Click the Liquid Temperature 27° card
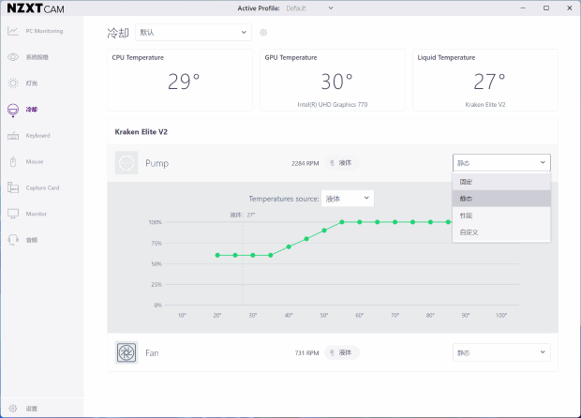The height and width of the screenshot is (418, 581). [485, 80]
